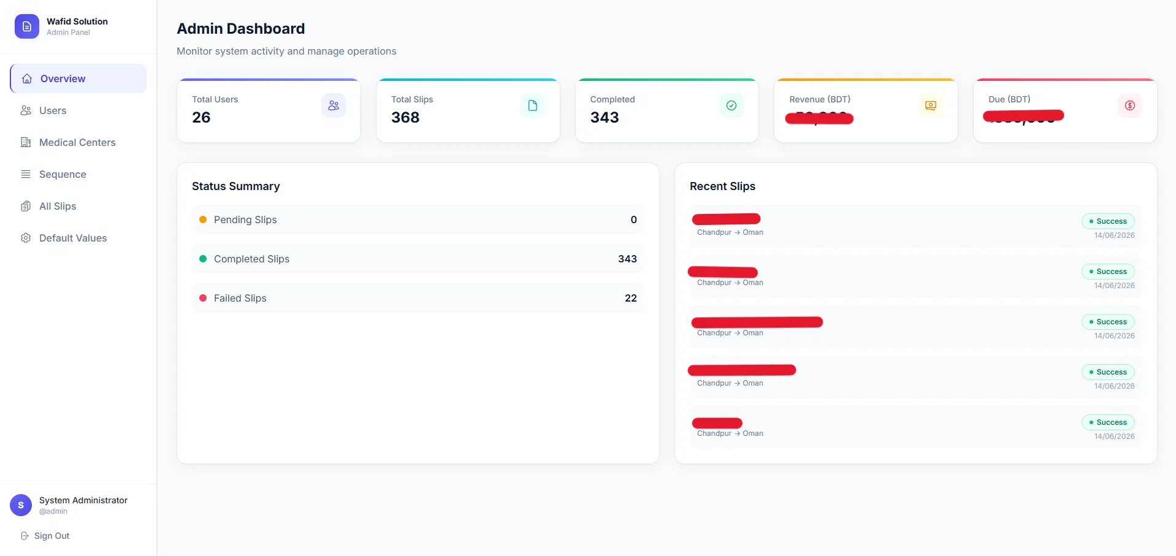
Task: Select the Completed Slips row
Action: 418,259
